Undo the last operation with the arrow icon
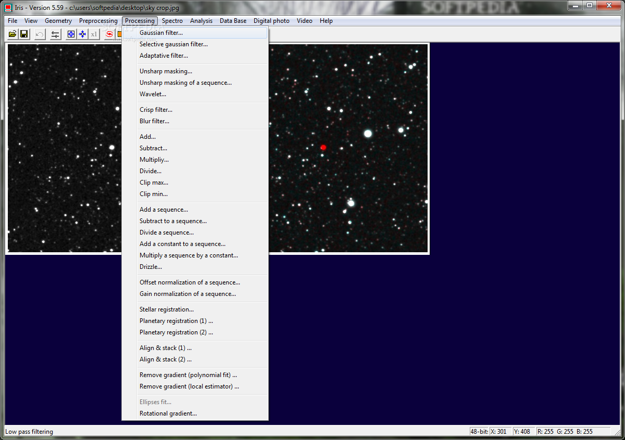The image size is (625, 440). 40,34
